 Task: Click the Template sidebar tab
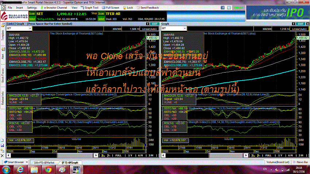pos(3,35)
